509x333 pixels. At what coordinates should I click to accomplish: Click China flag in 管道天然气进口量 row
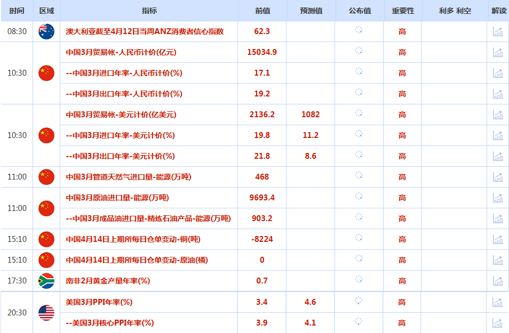46,177
